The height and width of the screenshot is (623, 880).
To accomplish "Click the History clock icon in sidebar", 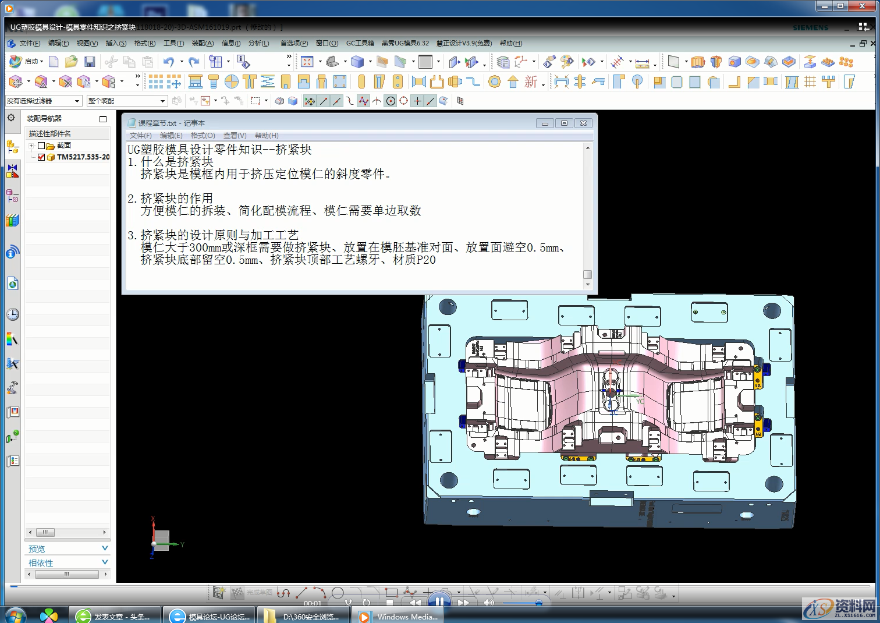I will pyautogui.click(x=12, y=314).
